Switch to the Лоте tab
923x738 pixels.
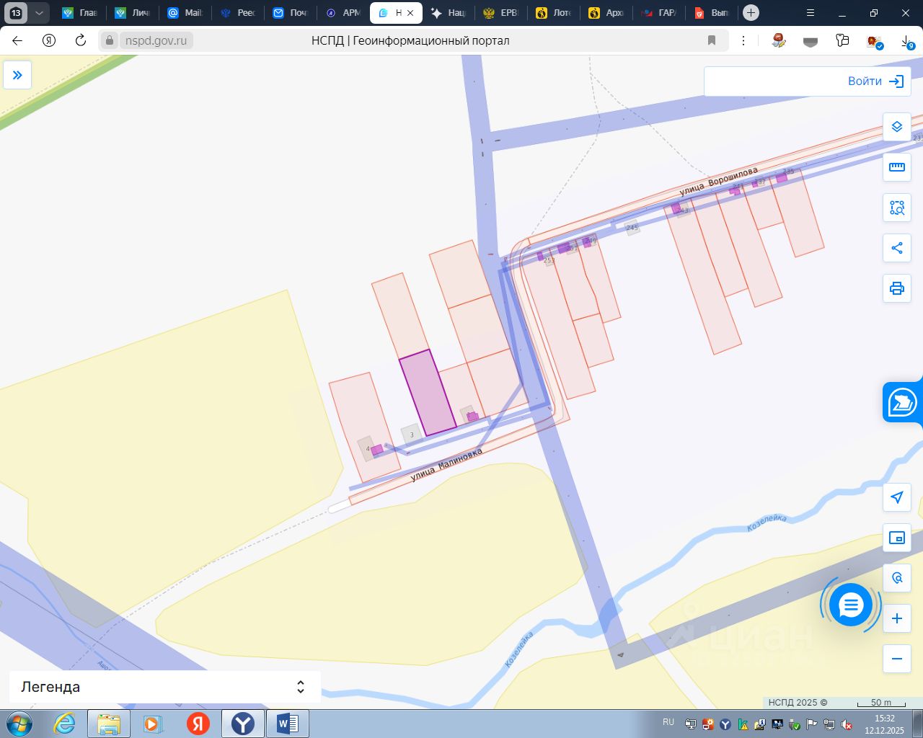[554, 13]
